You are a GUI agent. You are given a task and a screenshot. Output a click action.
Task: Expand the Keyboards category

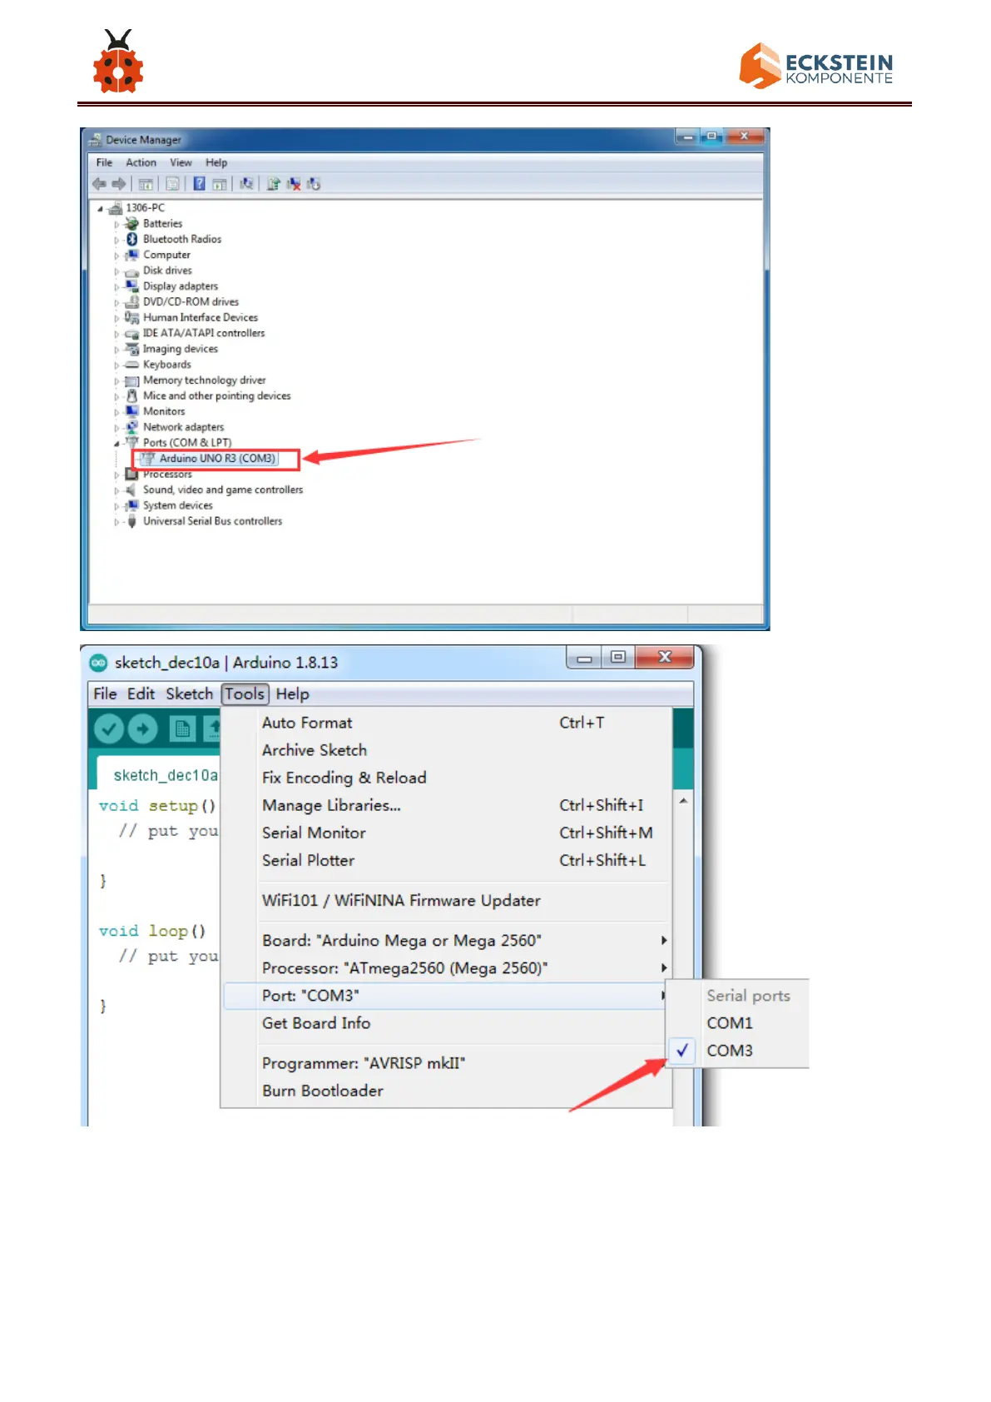click(x=116, y=365)
